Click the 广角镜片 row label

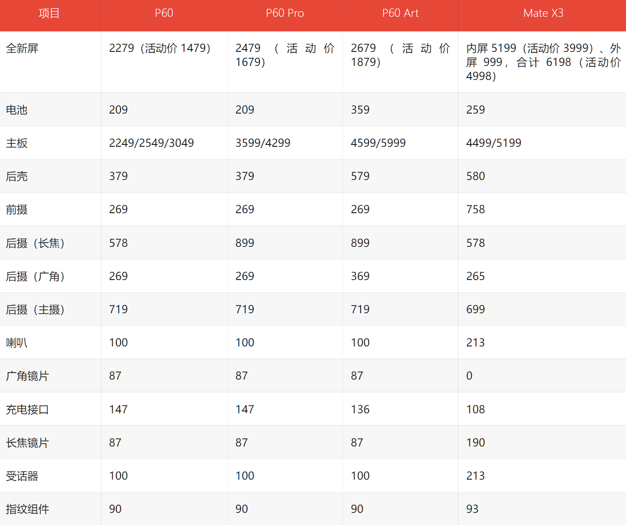(x=28, y=376)
